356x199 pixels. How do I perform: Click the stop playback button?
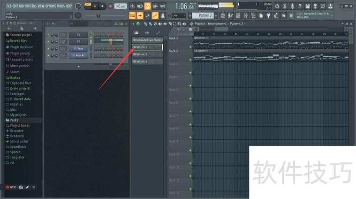click(102, 6)
